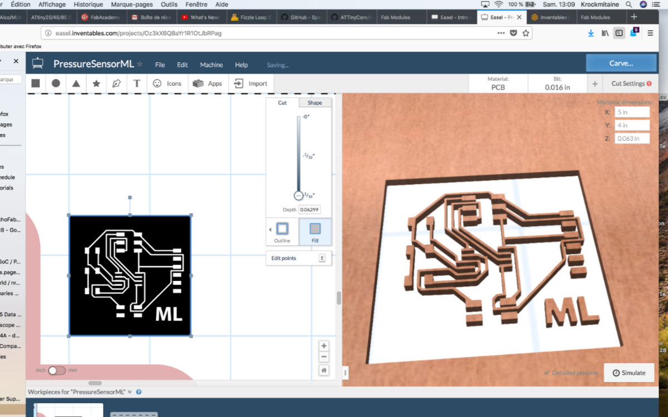The height and width of the screenshot is (417, 668).
Task: Zoom out on the design canvas
Action: pos(324,356)
